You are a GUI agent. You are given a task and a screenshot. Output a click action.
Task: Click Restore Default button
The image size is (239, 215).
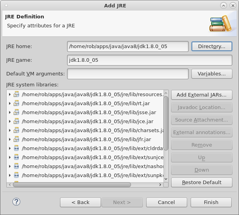pos(201,183)
